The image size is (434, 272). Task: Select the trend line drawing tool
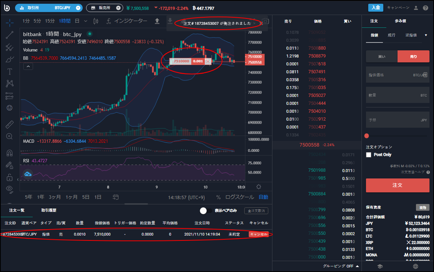pos(9,35)
